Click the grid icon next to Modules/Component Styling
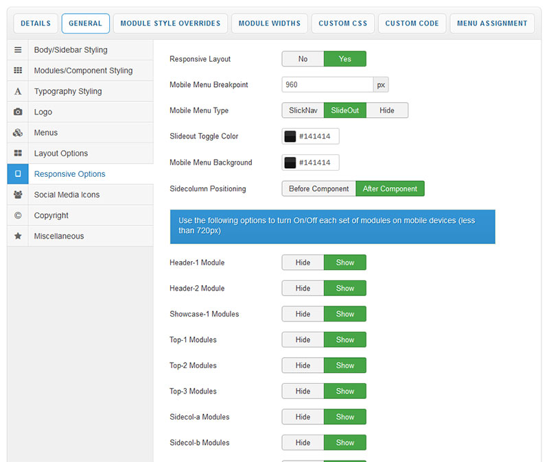 pyautogui.click(x=18, y=71)
